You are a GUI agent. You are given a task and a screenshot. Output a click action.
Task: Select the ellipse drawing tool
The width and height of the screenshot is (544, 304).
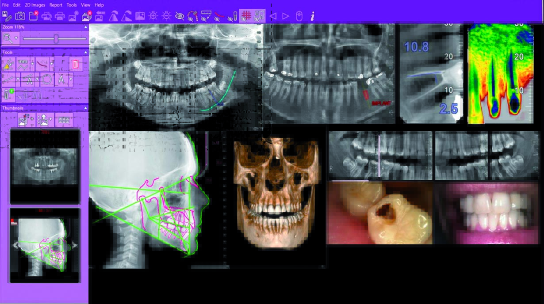click(x=46, y=80)
